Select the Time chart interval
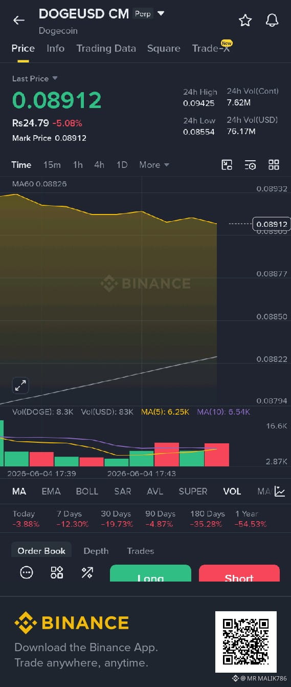The height and width of the screenshot is (687, 291). 21,164
